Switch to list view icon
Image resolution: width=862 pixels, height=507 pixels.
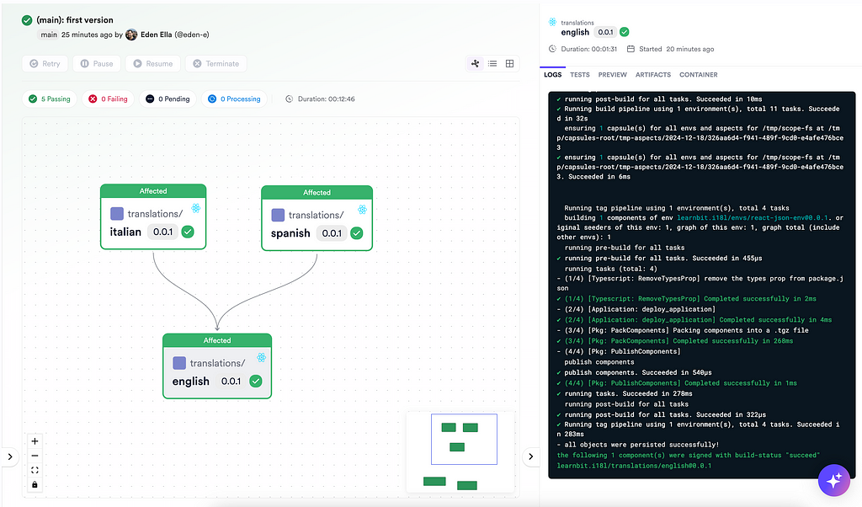[x=492, y=64]
